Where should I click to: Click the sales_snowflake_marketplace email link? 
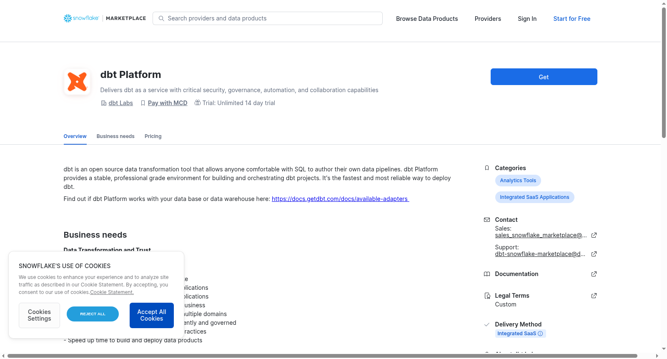[541, 235]
